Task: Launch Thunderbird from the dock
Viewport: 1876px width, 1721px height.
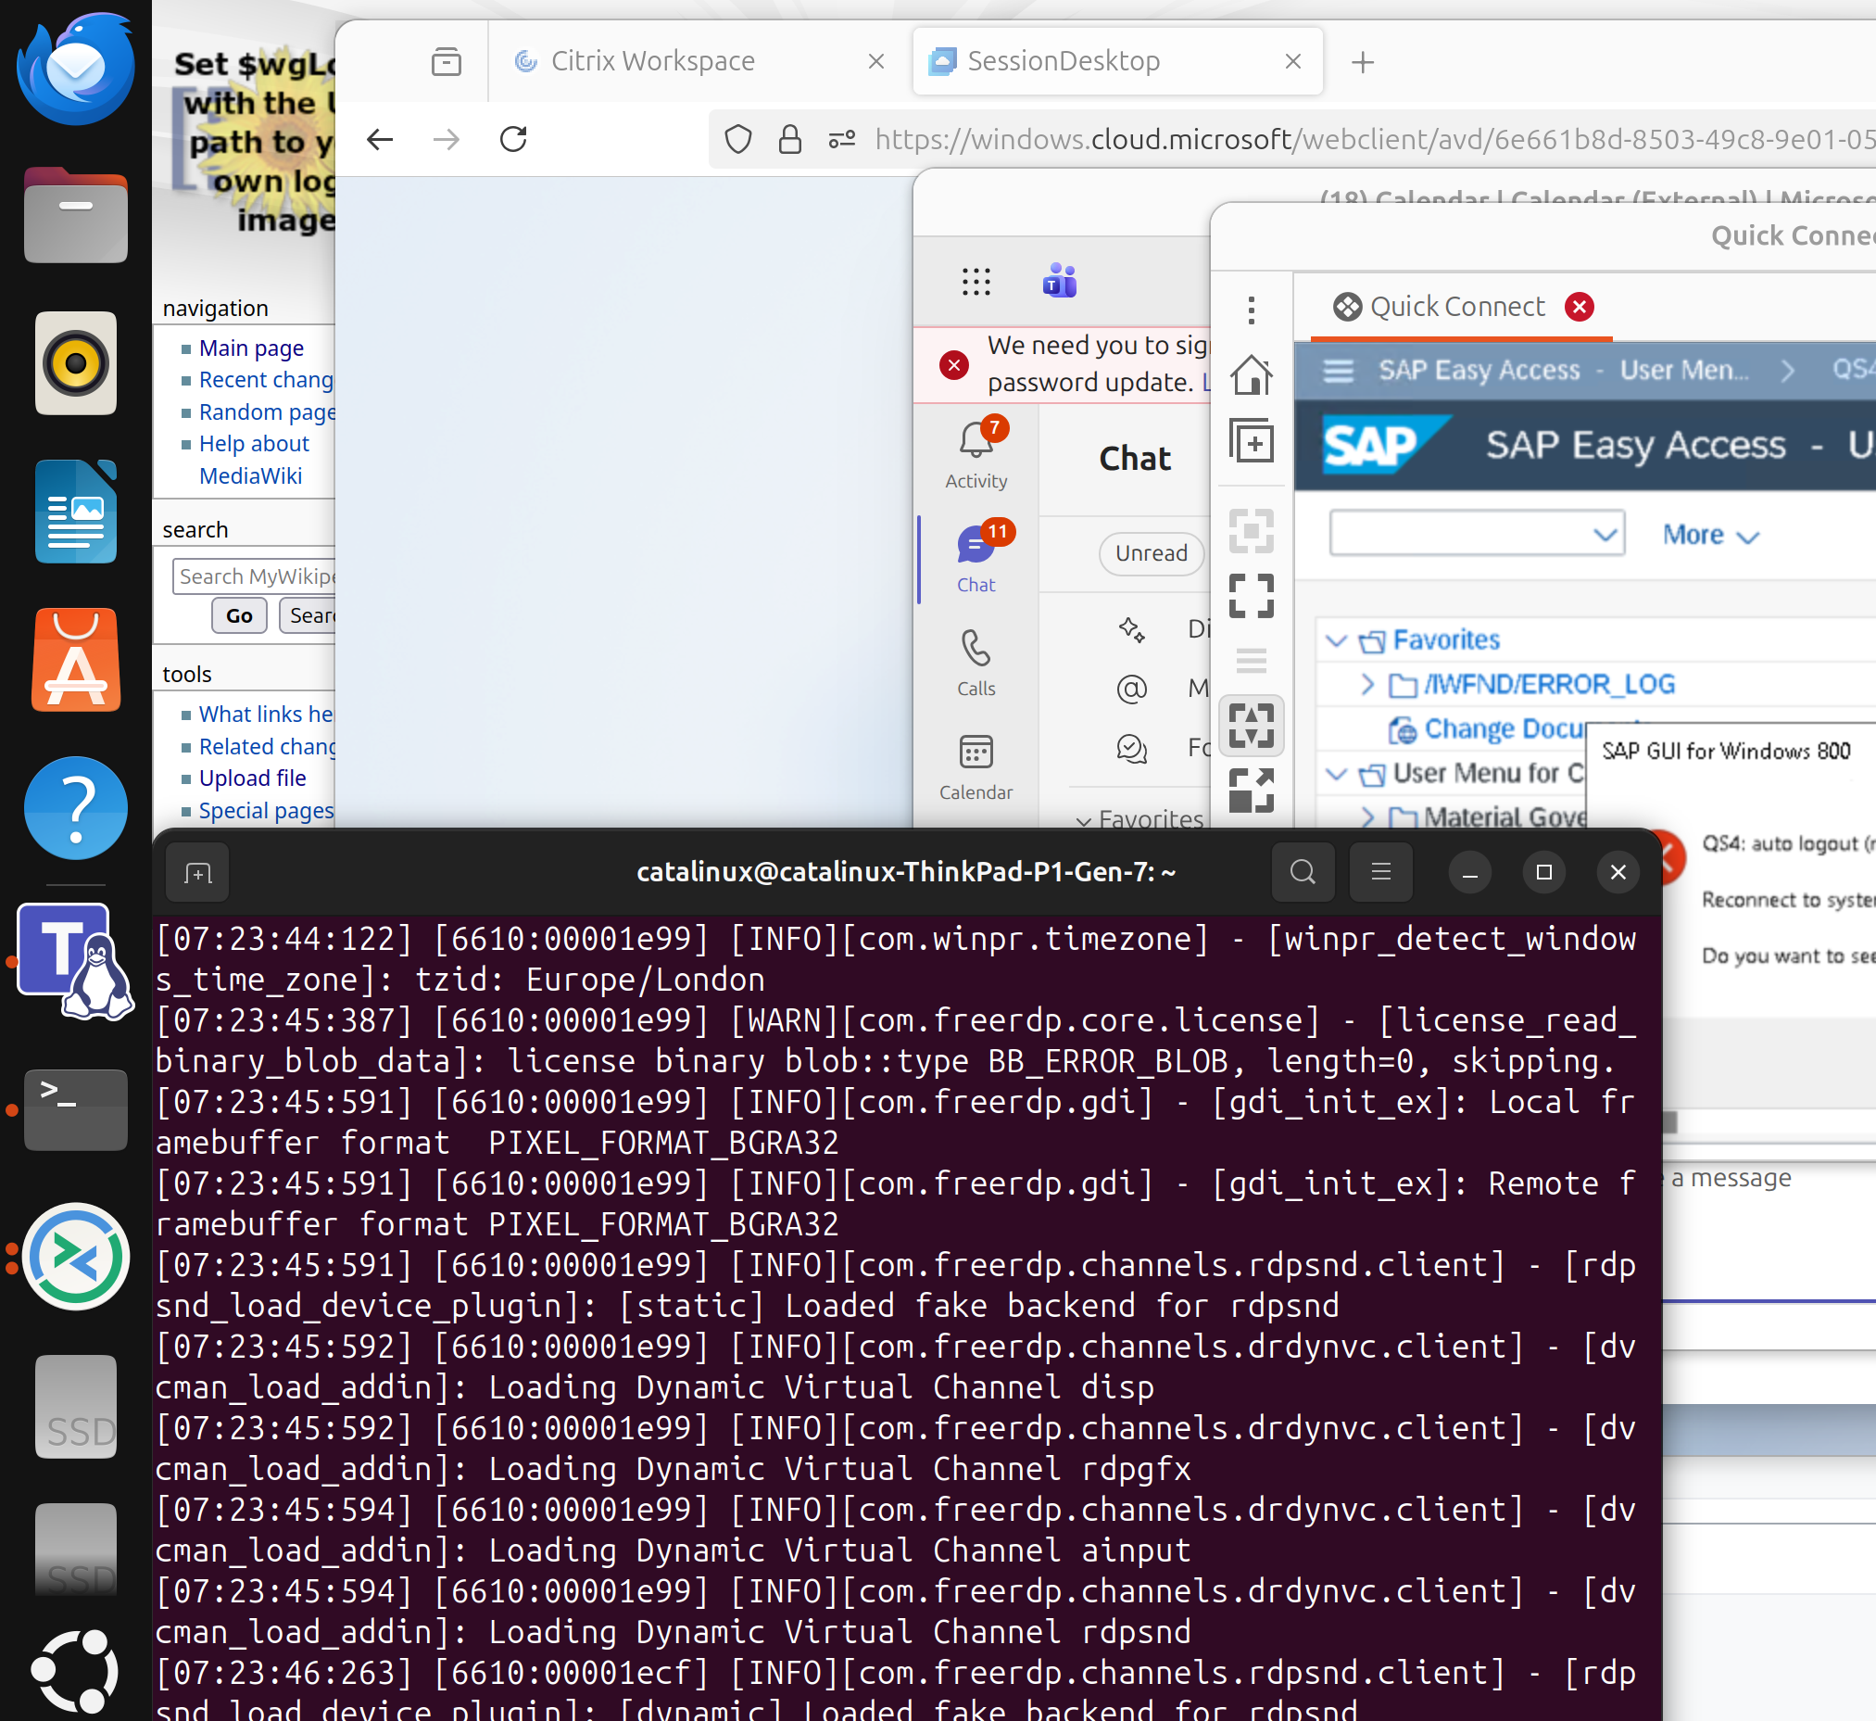Action: click(75, 69)
